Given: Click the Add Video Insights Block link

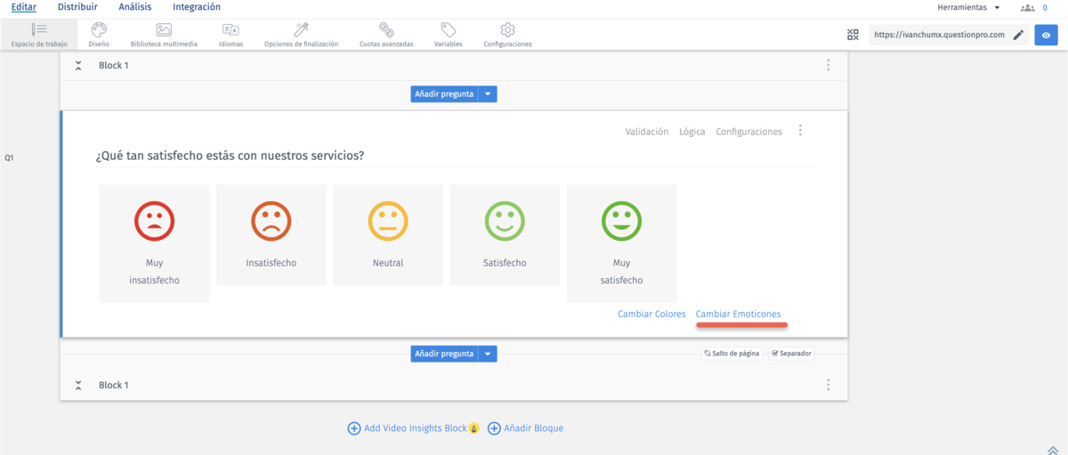Looking at the screenshot, I should tap(415, 428).
